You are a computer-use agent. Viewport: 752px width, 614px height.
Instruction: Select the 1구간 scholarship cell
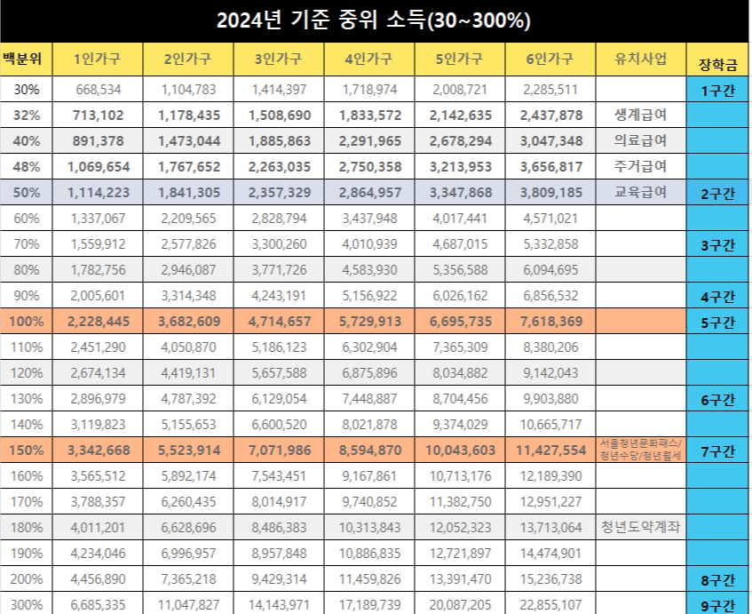point(717,89)
